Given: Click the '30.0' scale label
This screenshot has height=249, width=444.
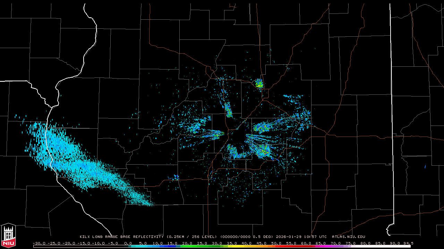Looking at the screenshot, I should (x=217, y=243).
